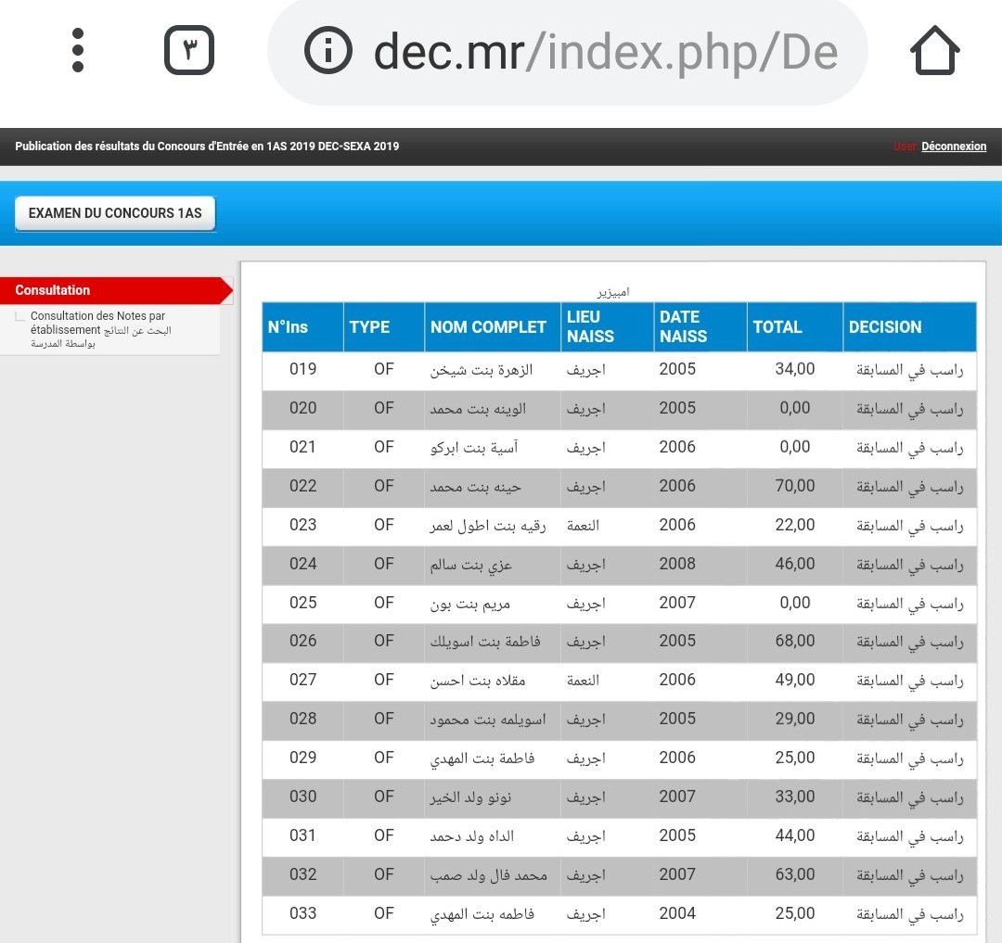Click total 70,00 in row 022
This screenshot has width=1002, height=943.
(795, 486)
